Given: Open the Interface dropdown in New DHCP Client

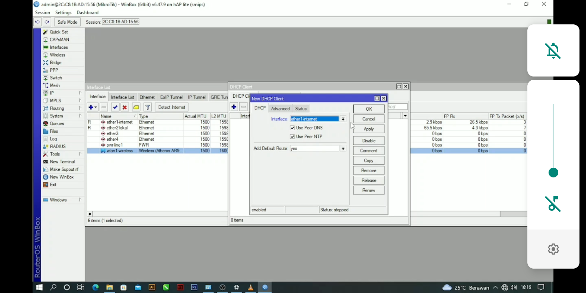Looking at the screenshot, I should pos(343,119).
